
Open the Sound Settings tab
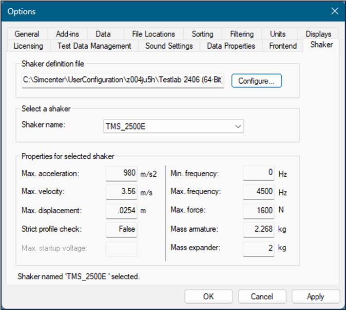[x=169, y=46]
